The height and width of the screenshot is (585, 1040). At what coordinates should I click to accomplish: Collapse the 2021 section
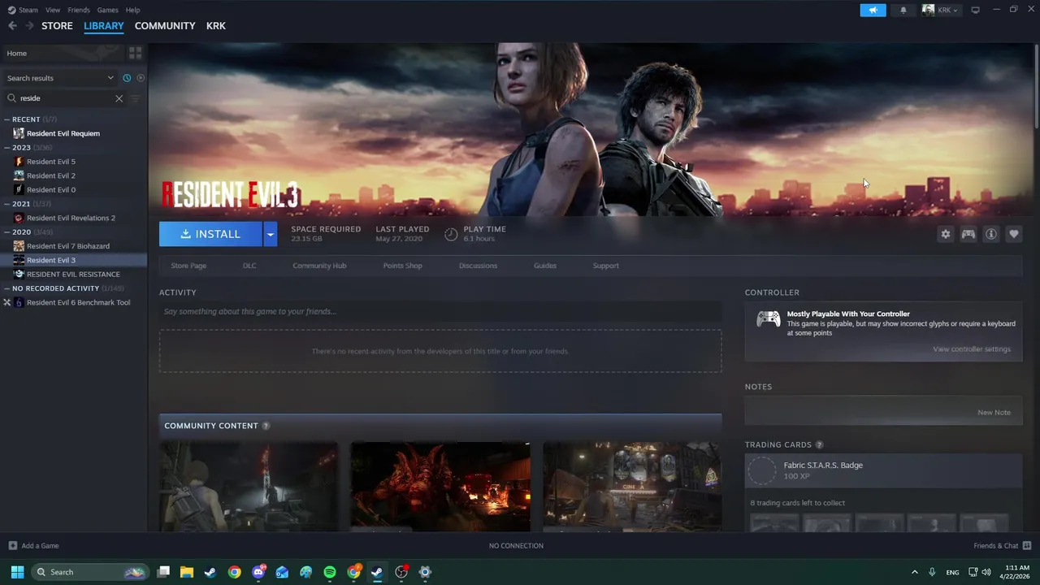(7, 204)
